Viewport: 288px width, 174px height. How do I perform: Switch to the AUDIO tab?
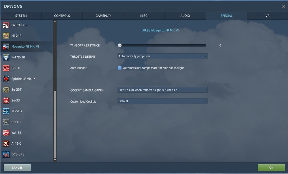[x=185, y=16]
